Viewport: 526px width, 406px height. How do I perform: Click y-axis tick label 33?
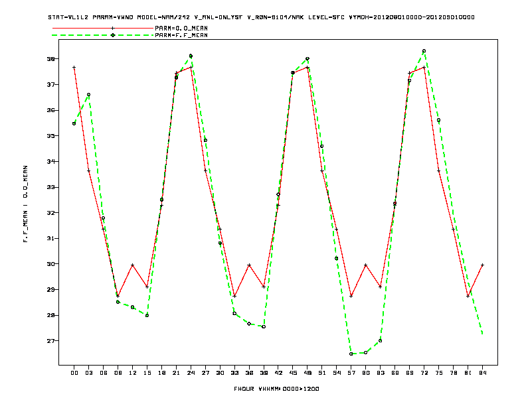coord(51,187)
